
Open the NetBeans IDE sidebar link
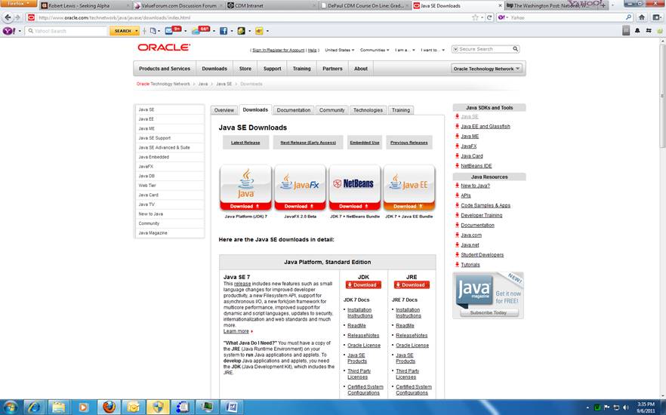pyautogui.click(x=476, y=166)
